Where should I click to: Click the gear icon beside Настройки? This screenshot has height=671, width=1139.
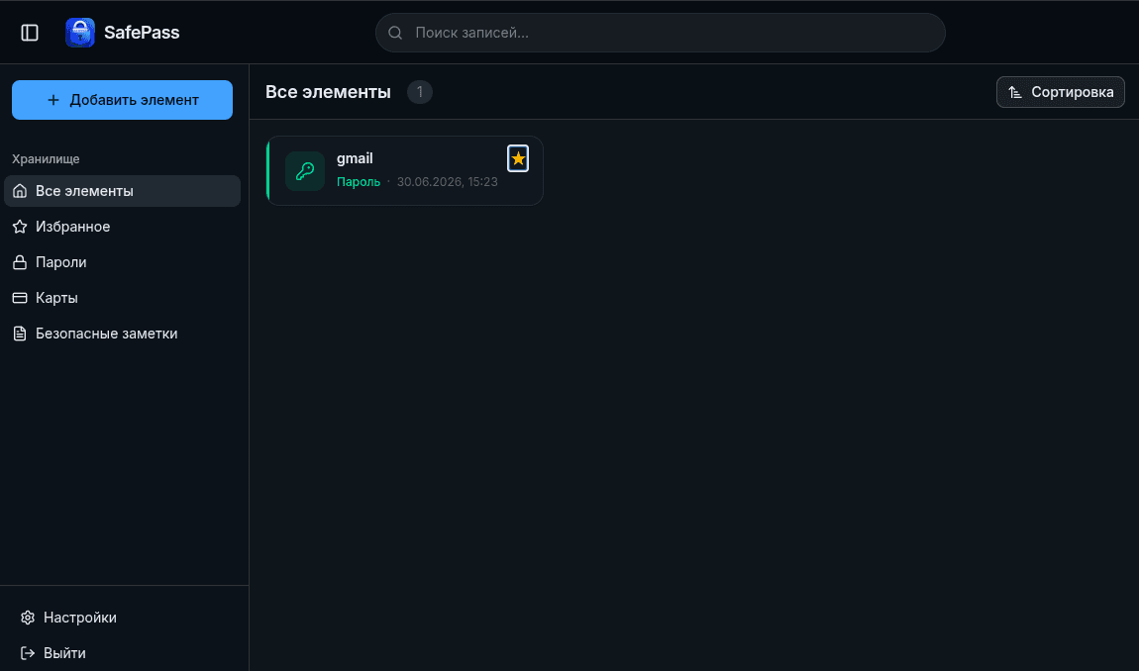[28, 618]
